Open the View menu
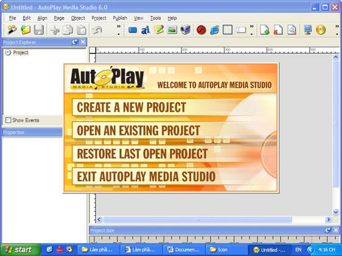Screen dimensions: 342x256 point(139,18)
